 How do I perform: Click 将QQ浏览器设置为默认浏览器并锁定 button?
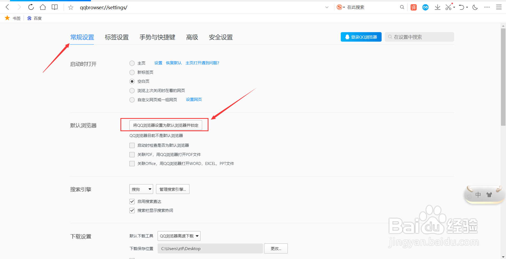(x=166, y=125)
